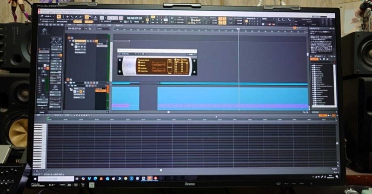
Task: Click the gain knob in the Inspector
Action: tap(44, 30)
